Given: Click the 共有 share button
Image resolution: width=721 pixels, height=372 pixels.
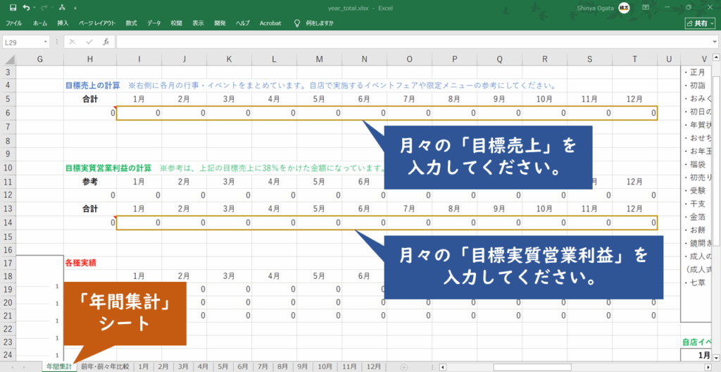Looking at the screenshot, I should pos(700,23).
